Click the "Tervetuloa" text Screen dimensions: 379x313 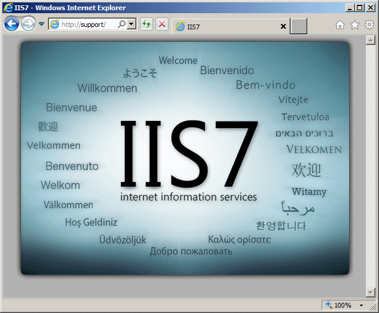pos(305,117)
